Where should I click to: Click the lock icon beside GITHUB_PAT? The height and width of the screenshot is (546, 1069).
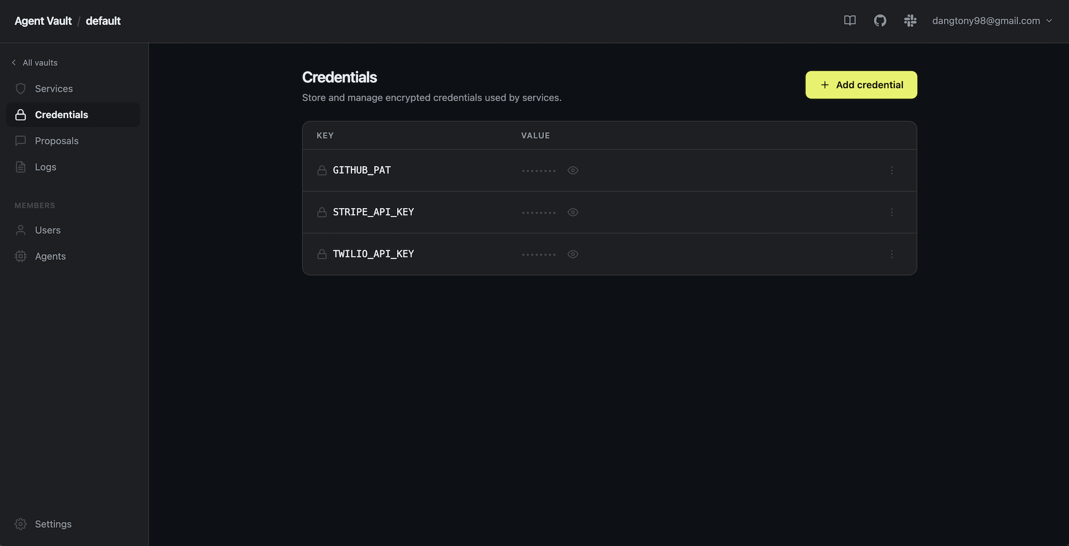click(322, 170)
